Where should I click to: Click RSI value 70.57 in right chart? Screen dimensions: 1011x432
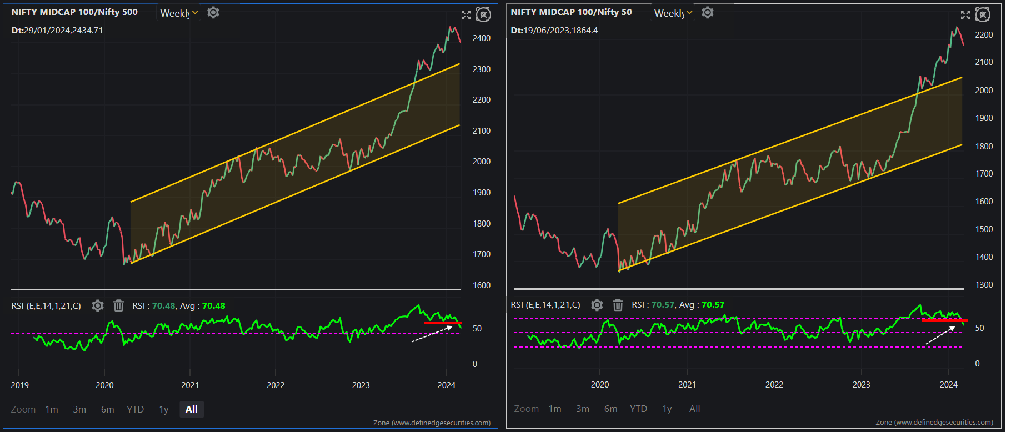tap(663, 304)
